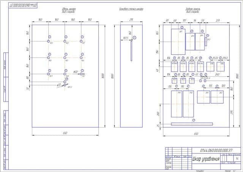Click the position callout balloon on side wall
The height and width of the screenshot is (172, 243).
coord(135,38)
